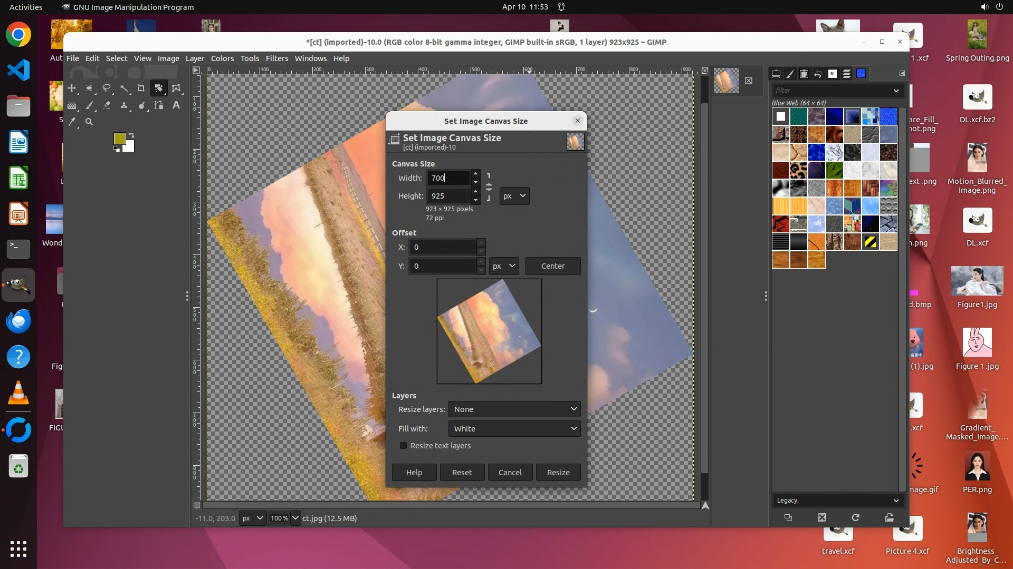This screenshot has width=1013, height=569.
Task: Open the Fill with White dropdown
Action: [514, 429]
